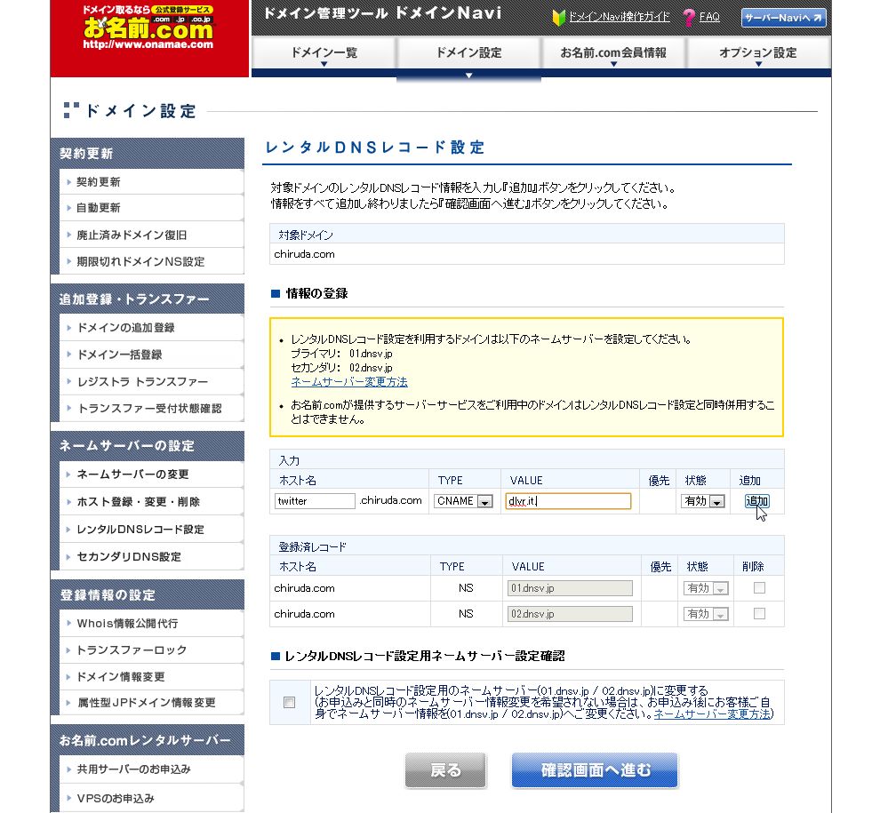Open ドメインNavi操作ガイド link
888x813 pixels.
pos(619,17)
